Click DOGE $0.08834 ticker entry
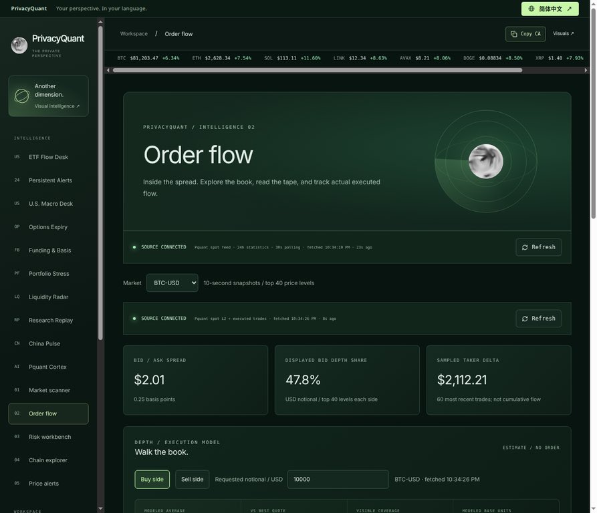Image resolution: width=597 pixels, height=513 pixels. (493, 58)
